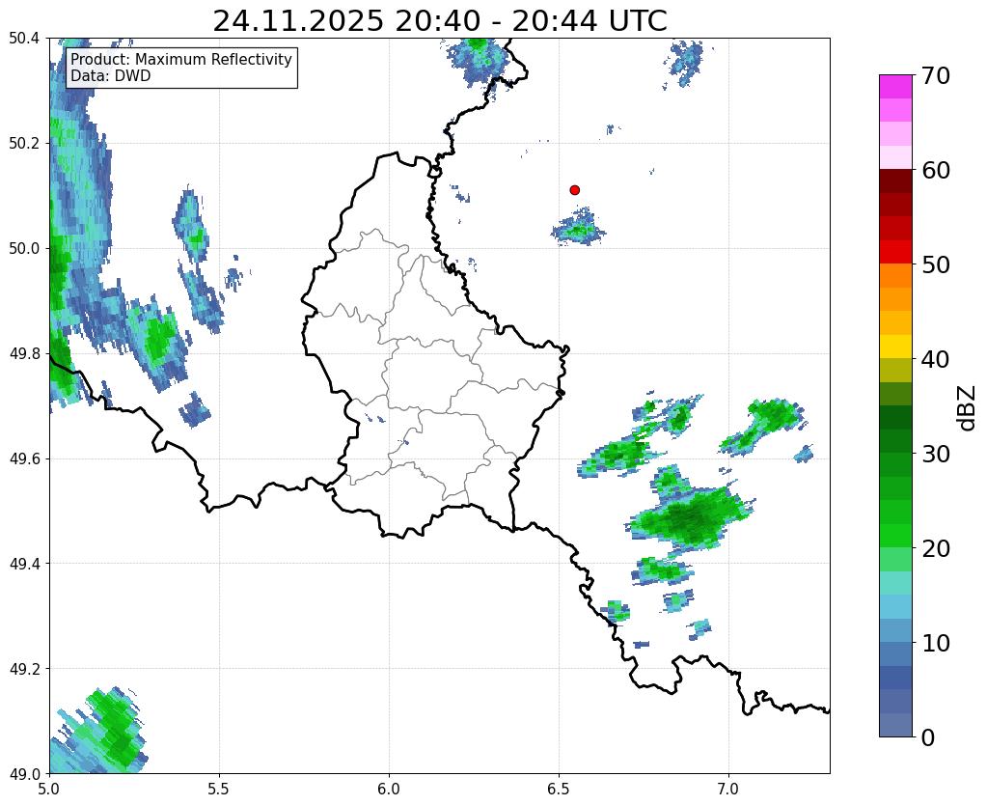The image size is (987, 805).
Task: Click the latitude axis label 49.4
Action: (x=24, y=563)
